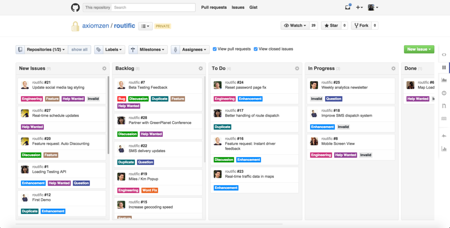
Task: Open the list-style dropdown next to routific
Action: (x=145, y=26)
